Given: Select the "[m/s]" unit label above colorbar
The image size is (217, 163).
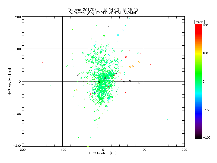Looking at the screenshot, I should [x=199, y=22].
